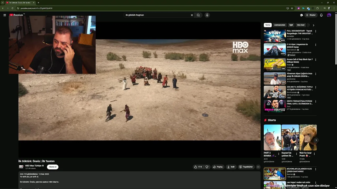Click Abone ol subscribe button
The height and width of the screenshot is (189, 337).
coord(53,167)
